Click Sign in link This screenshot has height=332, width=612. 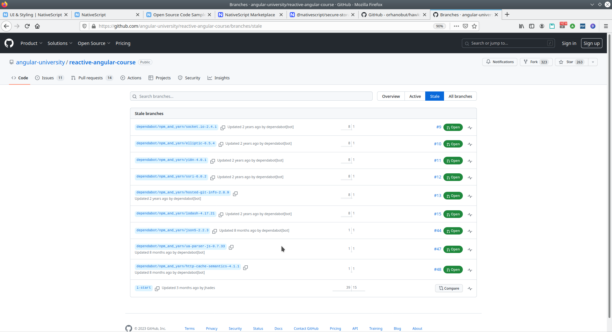coord(569,43)
